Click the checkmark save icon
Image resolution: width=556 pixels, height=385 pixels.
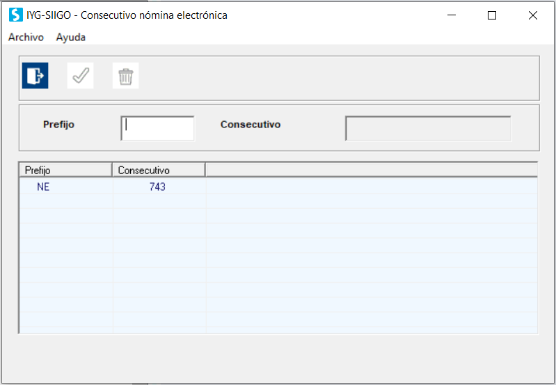[x=81, y=76]
